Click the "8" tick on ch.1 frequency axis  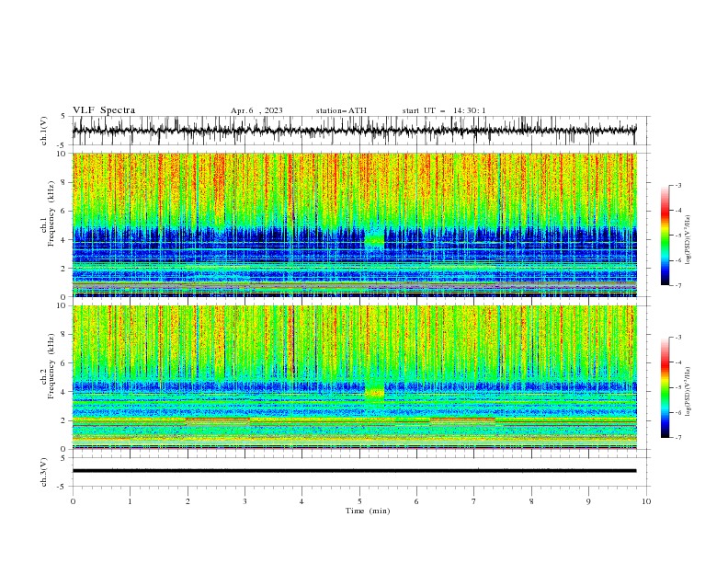[x=64, y=182]
